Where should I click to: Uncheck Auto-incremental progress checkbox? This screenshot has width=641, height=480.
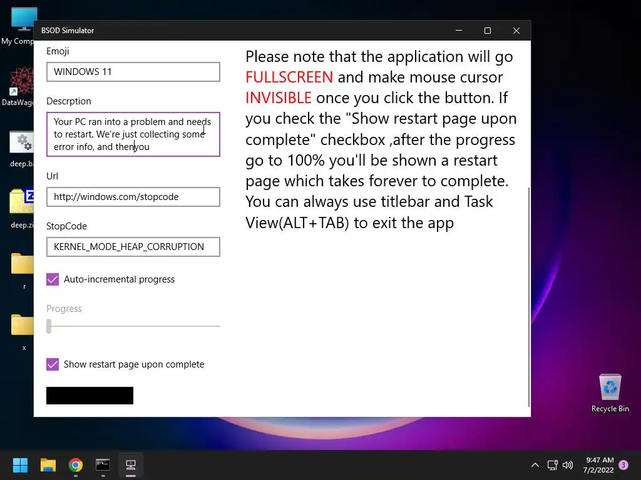coord(53,279)
